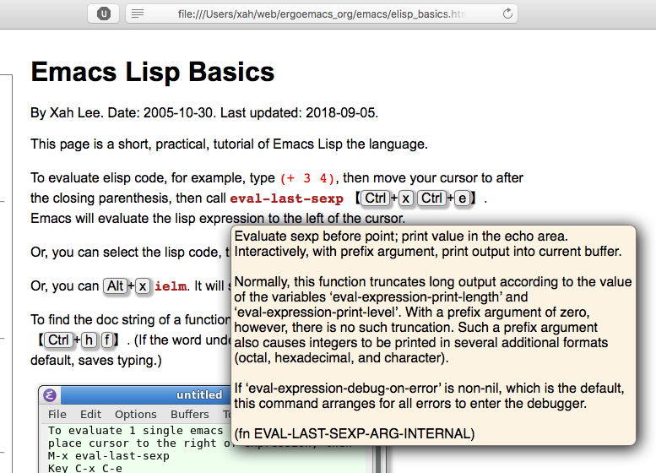The width and height of the screenshot is (656, 473).
Task: Click the Emacs Lisp Basics heading
Action: (x=152, y=72)
